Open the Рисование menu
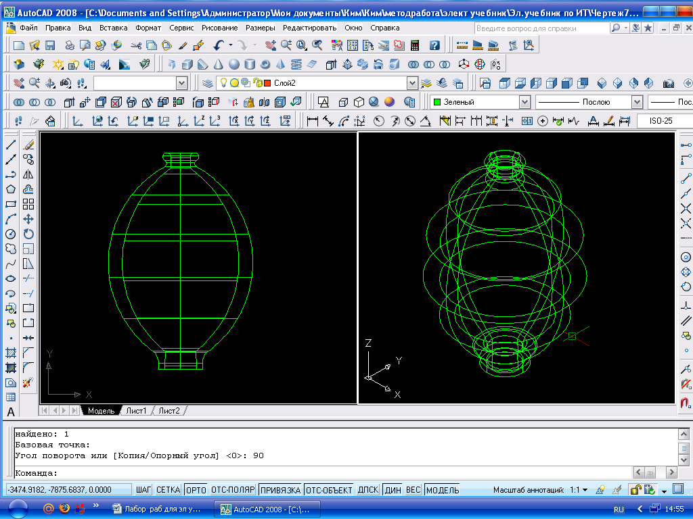The image size is (693, 519). 220,28
